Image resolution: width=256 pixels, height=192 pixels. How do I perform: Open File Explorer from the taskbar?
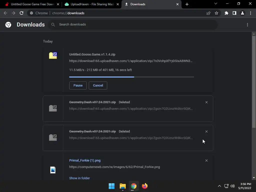[x=122, y=186]
